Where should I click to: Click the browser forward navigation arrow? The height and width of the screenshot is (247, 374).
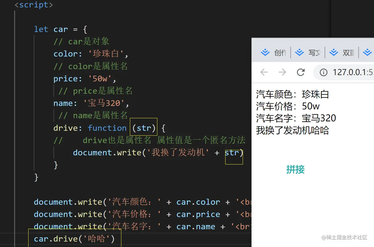[282, 72]
